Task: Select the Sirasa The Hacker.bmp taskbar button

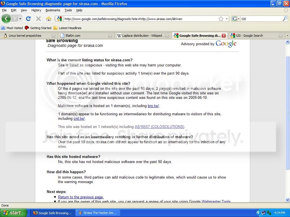Action: [98, 213]
